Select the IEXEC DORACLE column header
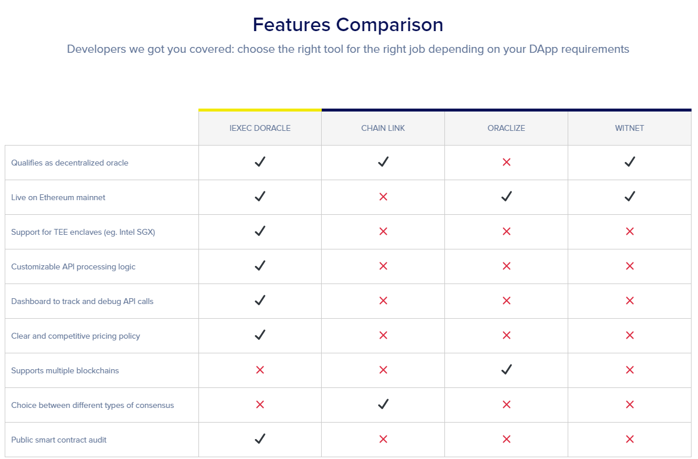698x459 pixels. click(x=260, y=128)
